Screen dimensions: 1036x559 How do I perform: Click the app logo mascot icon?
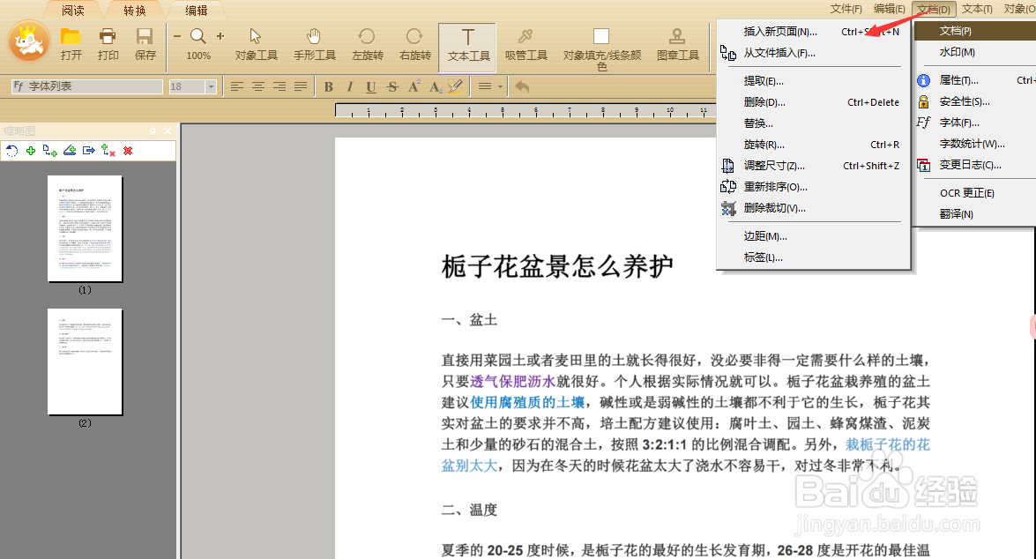tap(29, 41)
